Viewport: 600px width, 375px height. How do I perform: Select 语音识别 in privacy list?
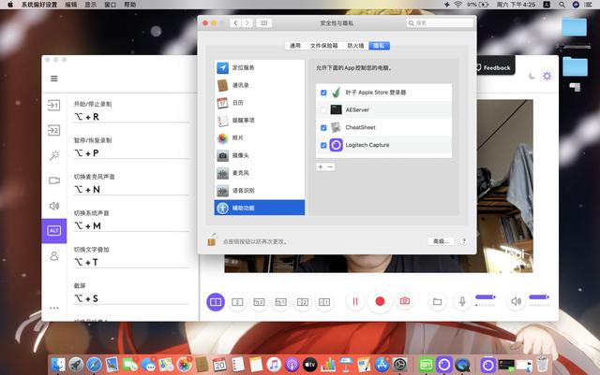pos(260,191)
